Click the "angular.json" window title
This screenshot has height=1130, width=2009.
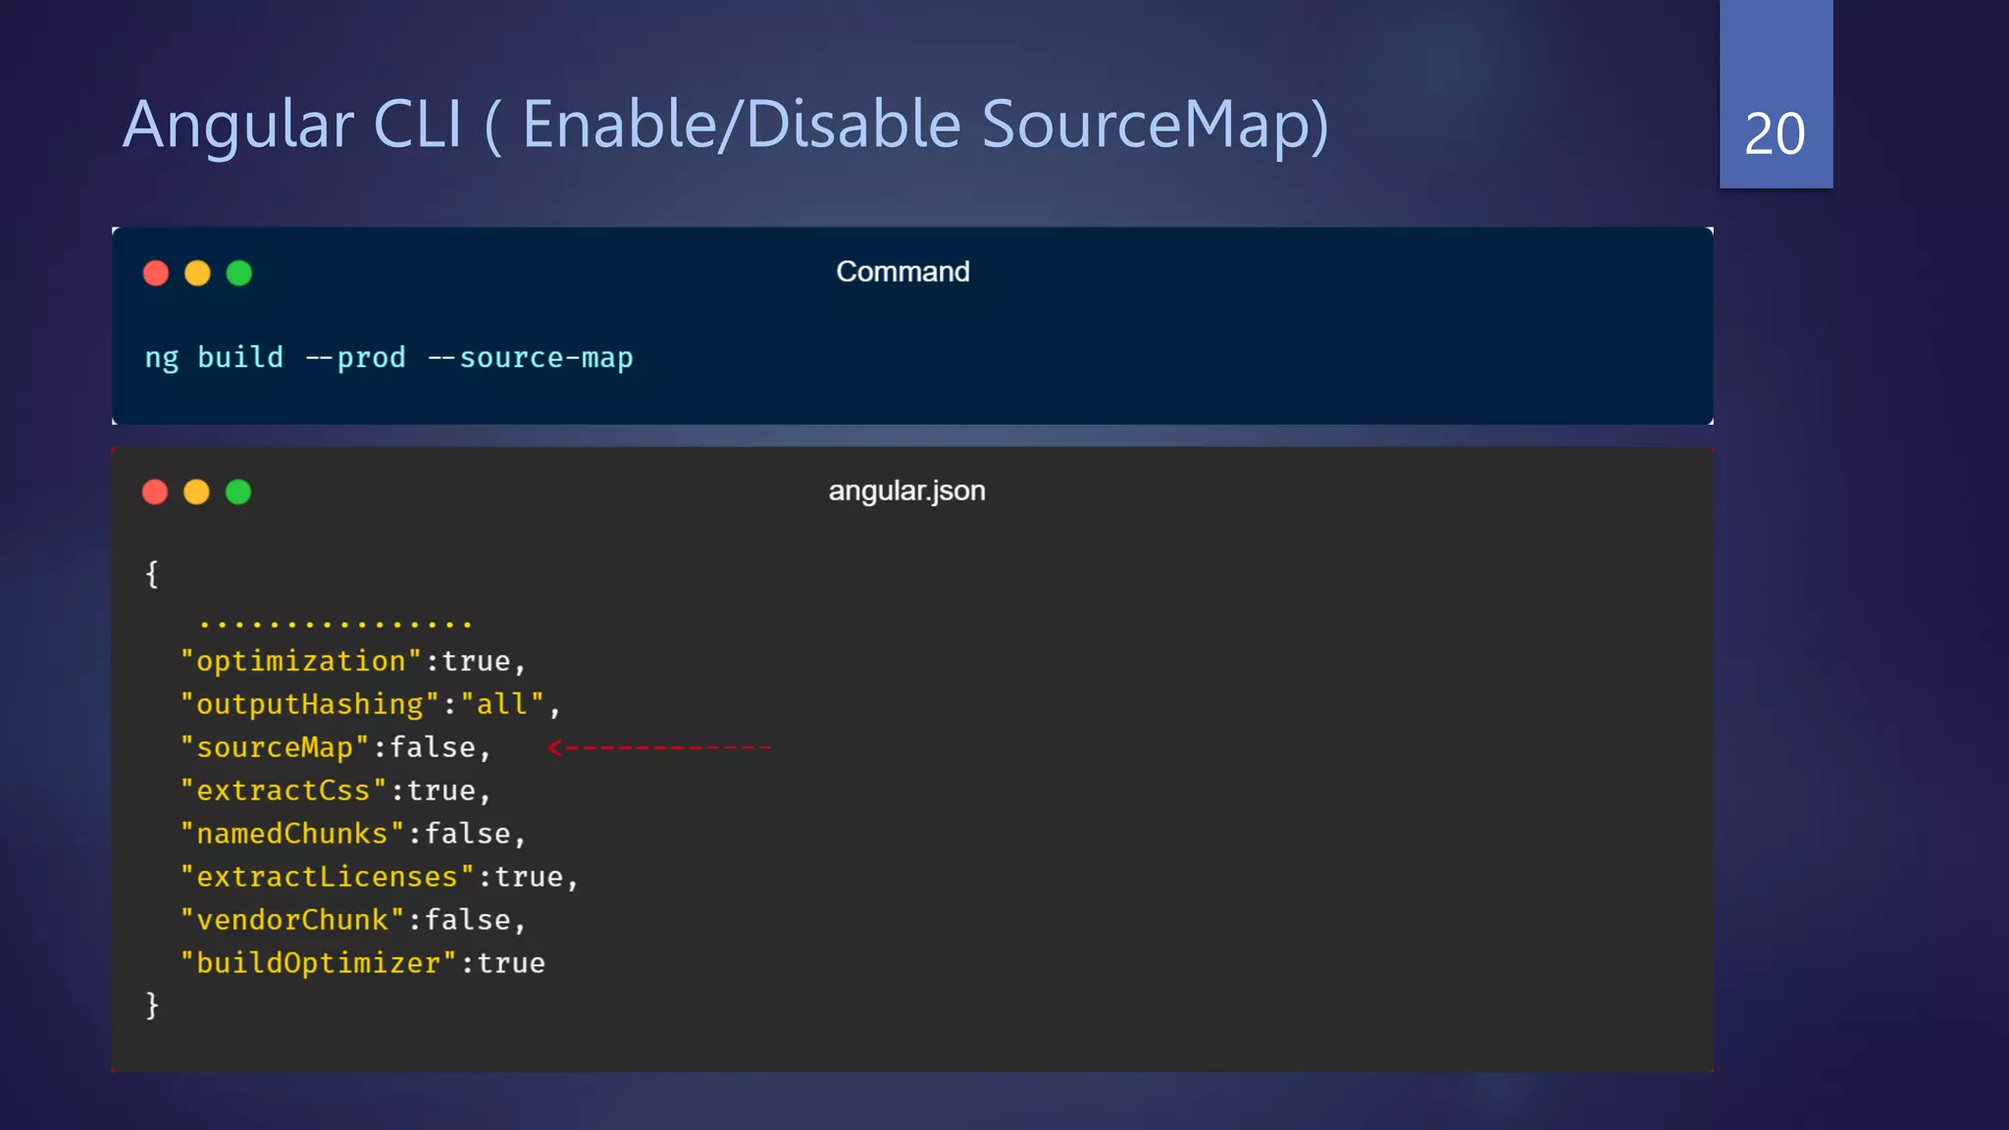[x=906, y=490]
